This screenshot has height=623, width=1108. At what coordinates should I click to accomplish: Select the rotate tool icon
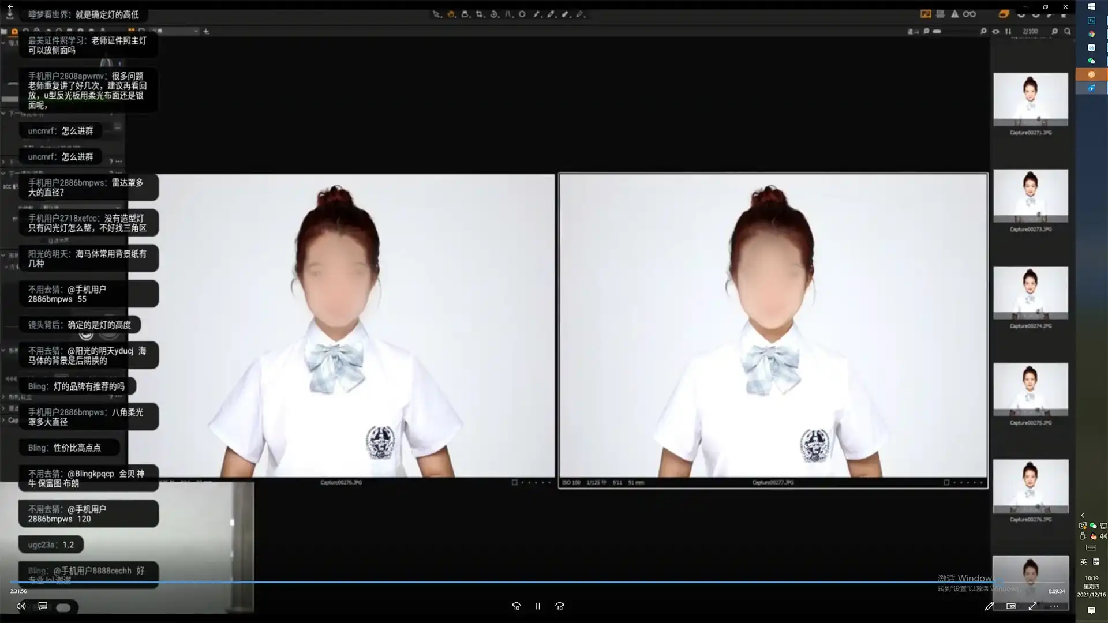[x=494, y=14]
